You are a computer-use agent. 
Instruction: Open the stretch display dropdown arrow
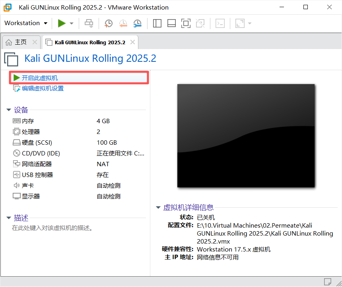pos(250,23)
